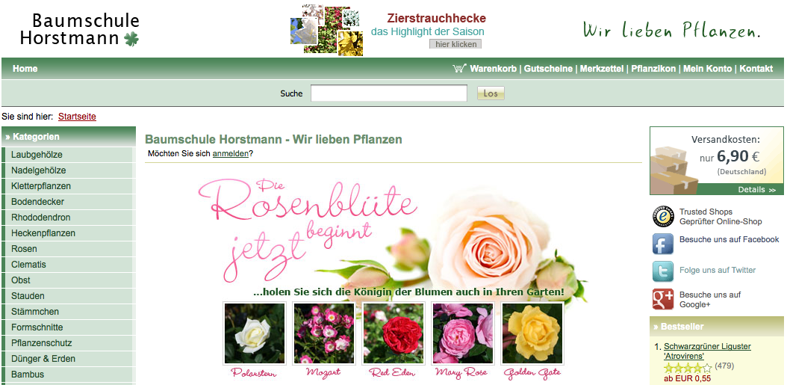Image resolution: width=787 pixels, height=385 pixels.
Task: Click the 'Wir lieben Pflanzen.' slogan
Action: pyautogui.click(x=671, y=30)
